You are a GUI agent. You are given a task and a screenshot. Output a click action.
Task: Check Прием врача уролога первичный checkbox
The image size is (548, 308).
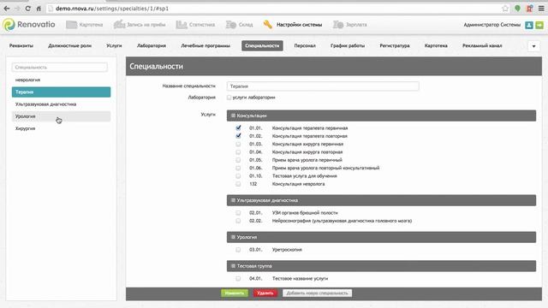tap(238, 160)
